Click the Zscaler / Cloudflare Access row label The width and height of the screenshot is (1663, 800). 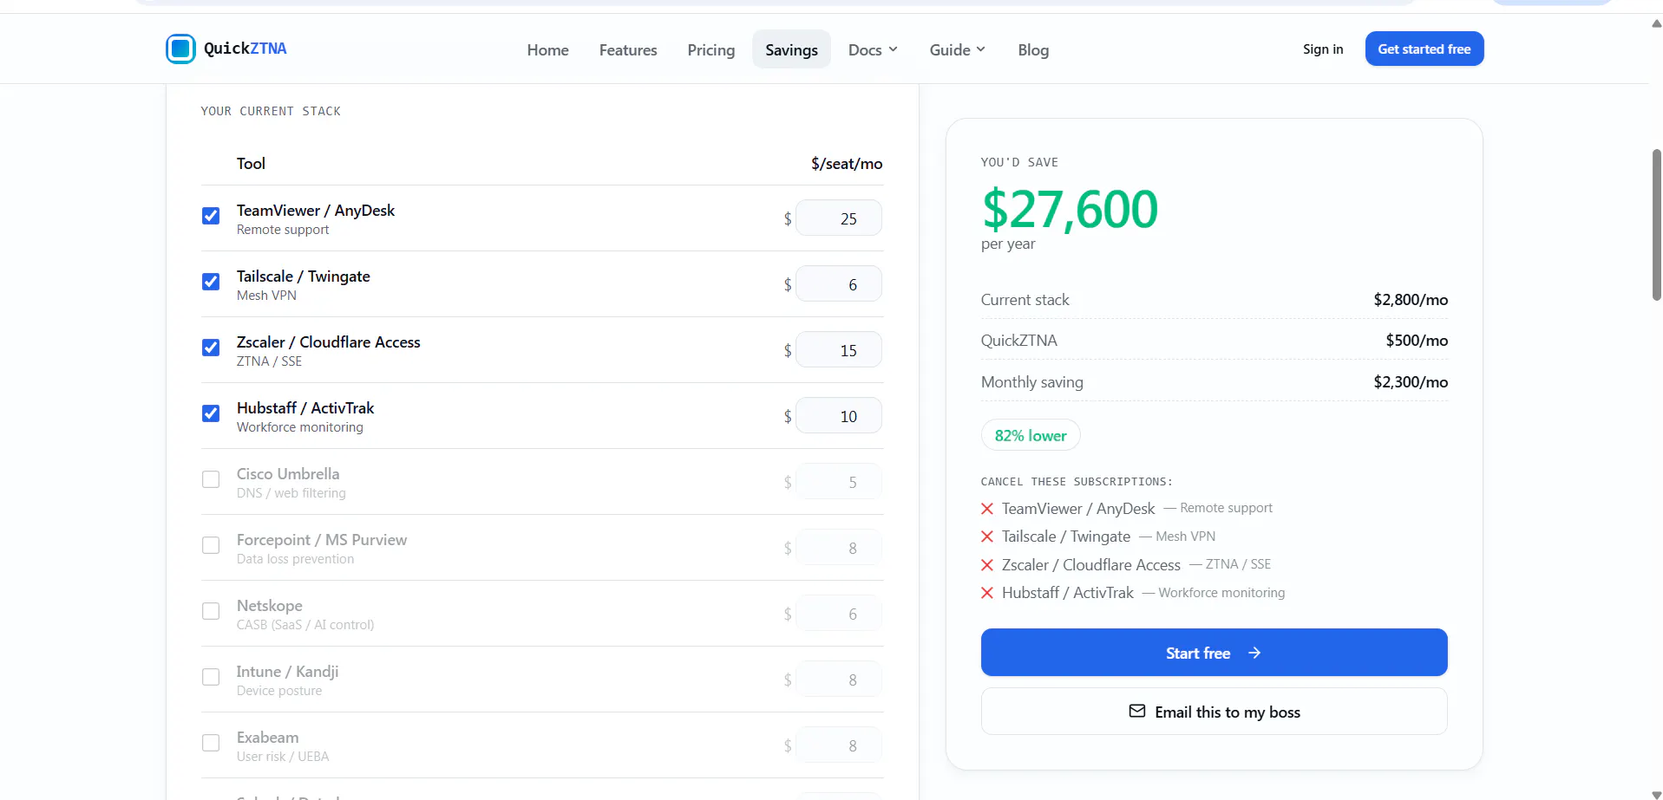pyautogui.click(x=329, y=342)
